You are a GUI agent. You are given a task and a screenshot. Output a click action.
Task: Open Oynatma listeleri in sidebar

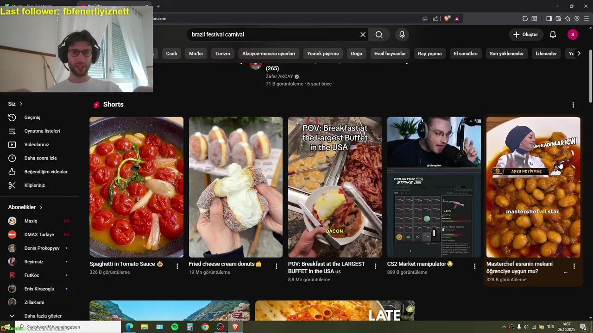tap(39, 131)
